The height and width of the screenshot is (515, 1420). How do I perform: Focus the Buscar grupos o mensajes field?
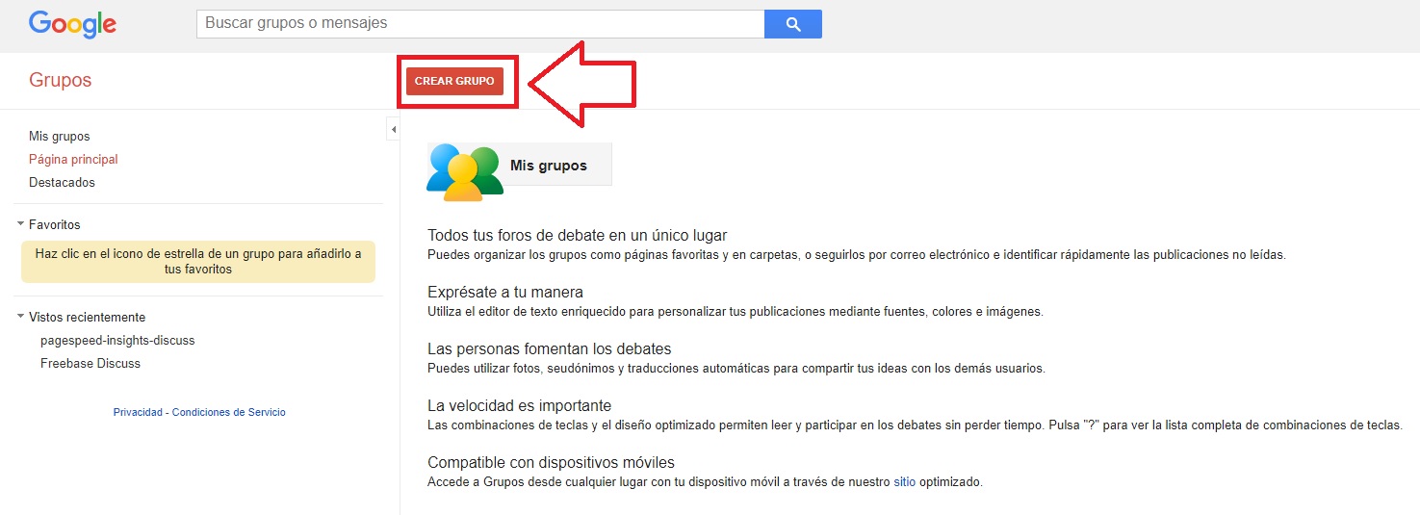pyautogui.click(x=480, y=24)
